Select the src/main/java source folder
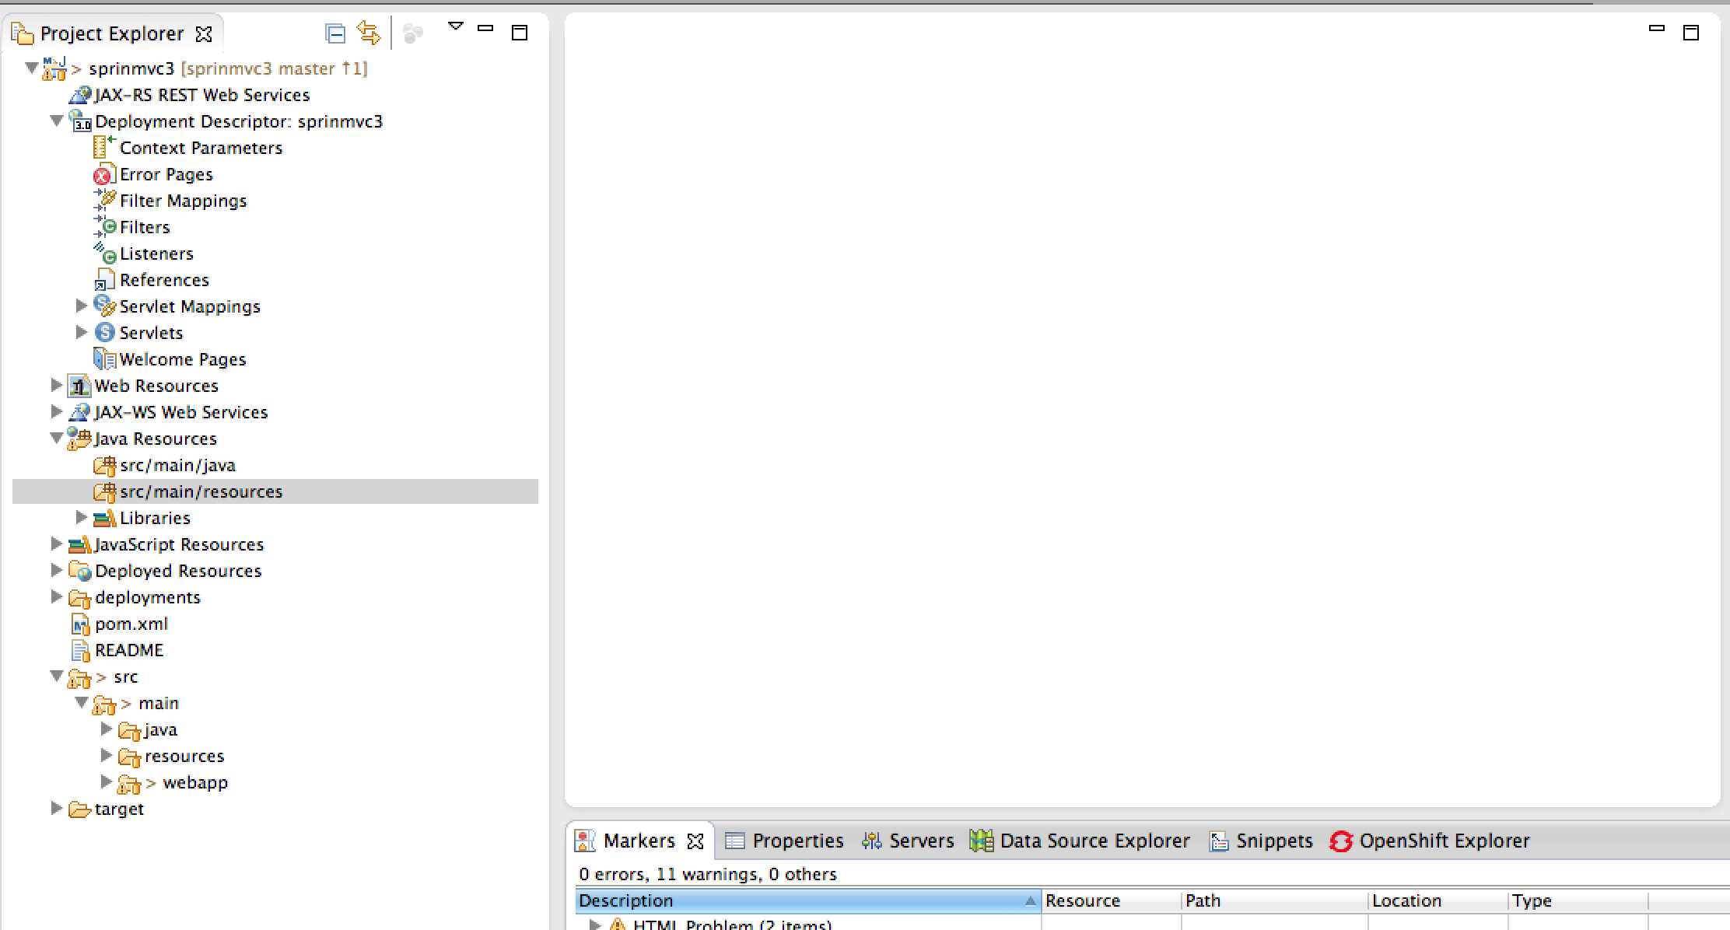 [177, 465]
